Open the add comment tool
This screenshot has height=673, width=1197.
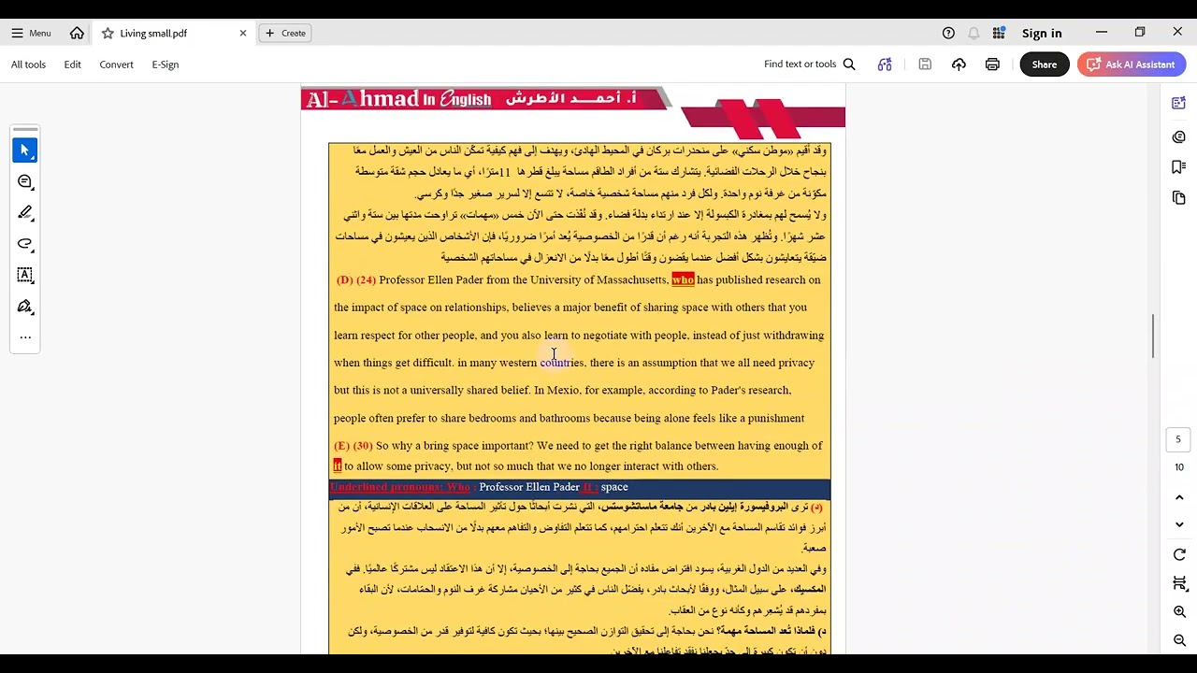coord(25,181)
